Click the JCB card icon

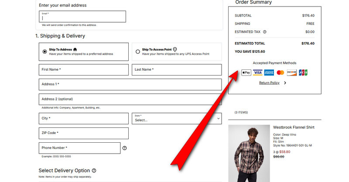click(x=303, y=72)
